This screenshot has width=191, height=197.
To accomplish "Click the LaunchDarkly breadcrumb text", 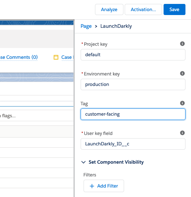I will click(116, 26).
